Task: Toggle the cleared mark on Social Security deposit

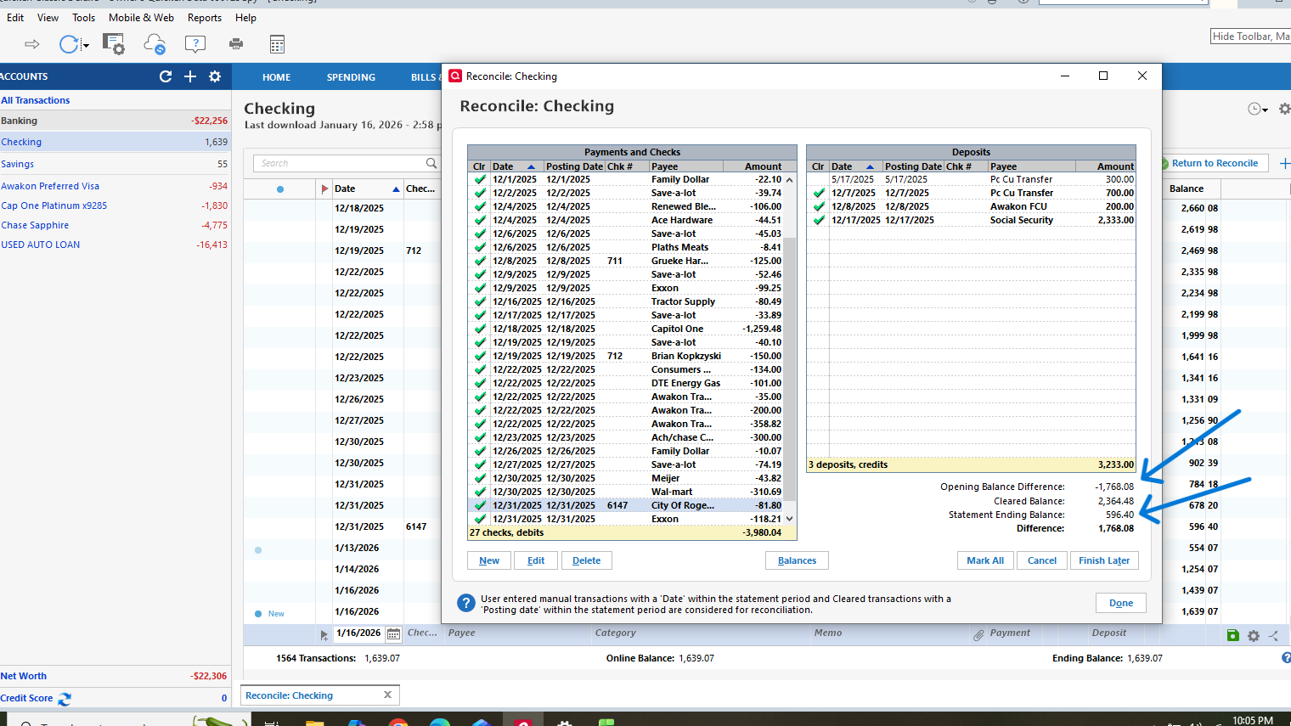Action: (x=819, y=220)
